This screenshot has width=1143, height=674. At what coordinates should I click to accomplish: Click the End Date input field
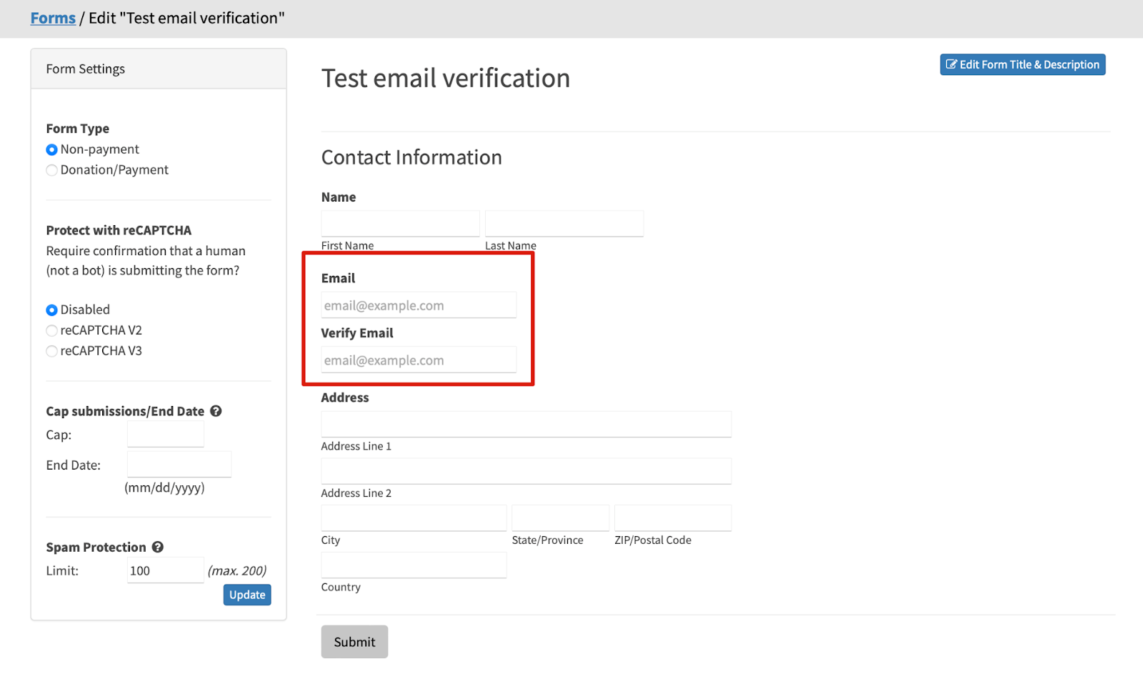pyautogui.click(x=179, y=465)
